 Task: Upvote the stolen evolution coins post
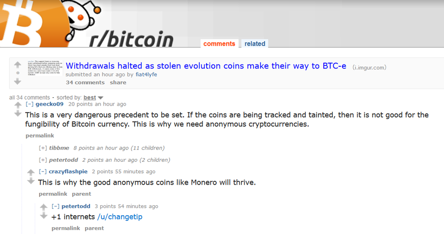pyautogui.click(x=17, y=65)
